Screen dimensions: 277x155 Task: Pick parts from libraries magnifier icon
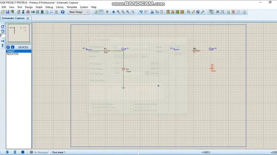coord(188,12)
